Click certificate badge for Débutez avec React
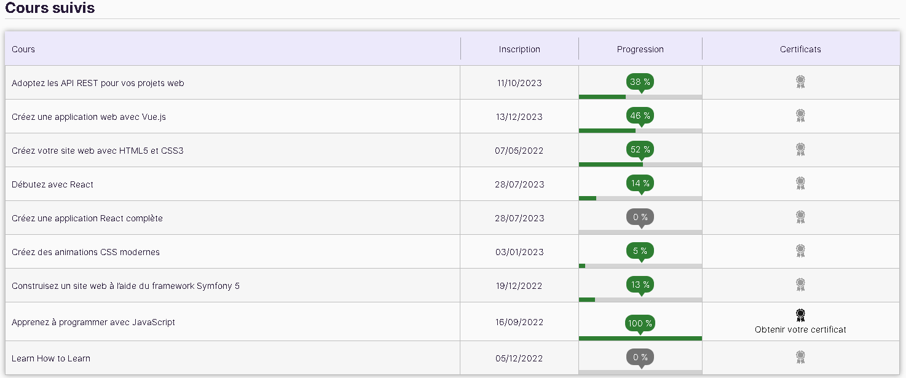Viewport: 906px width, 378px height. (x=800, y=183)
